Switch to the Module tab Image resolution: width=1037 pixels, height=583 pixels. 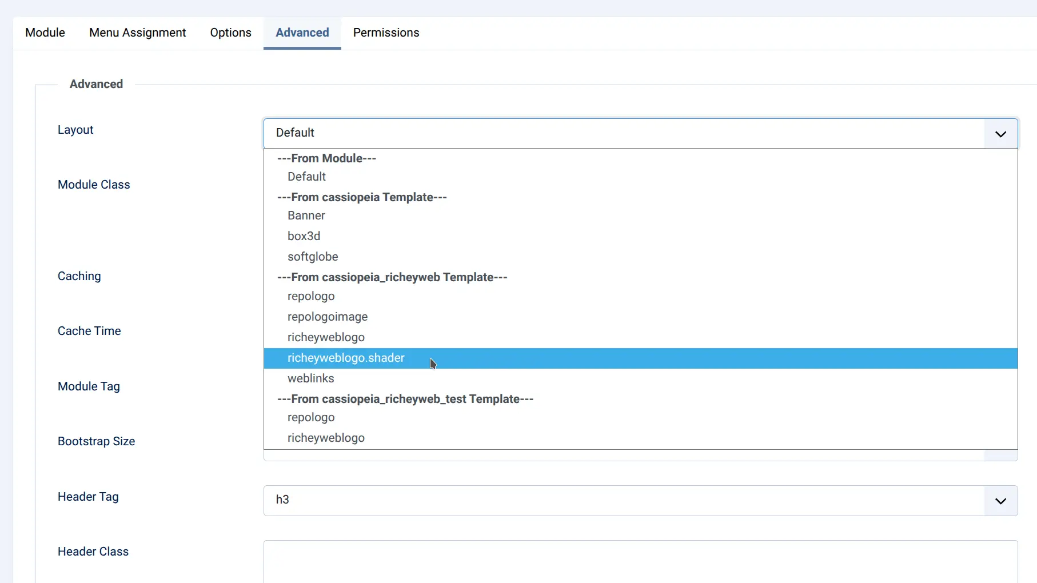[x=45, y=33]
